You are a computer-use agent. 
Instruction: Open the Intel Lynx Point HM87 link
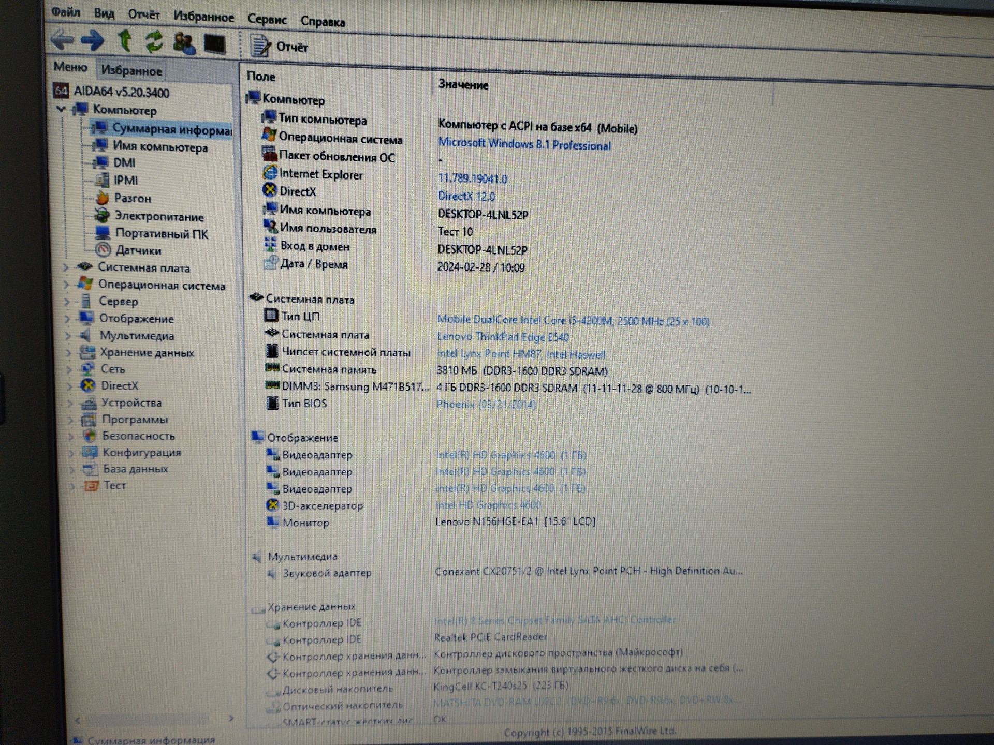(521, 354)
